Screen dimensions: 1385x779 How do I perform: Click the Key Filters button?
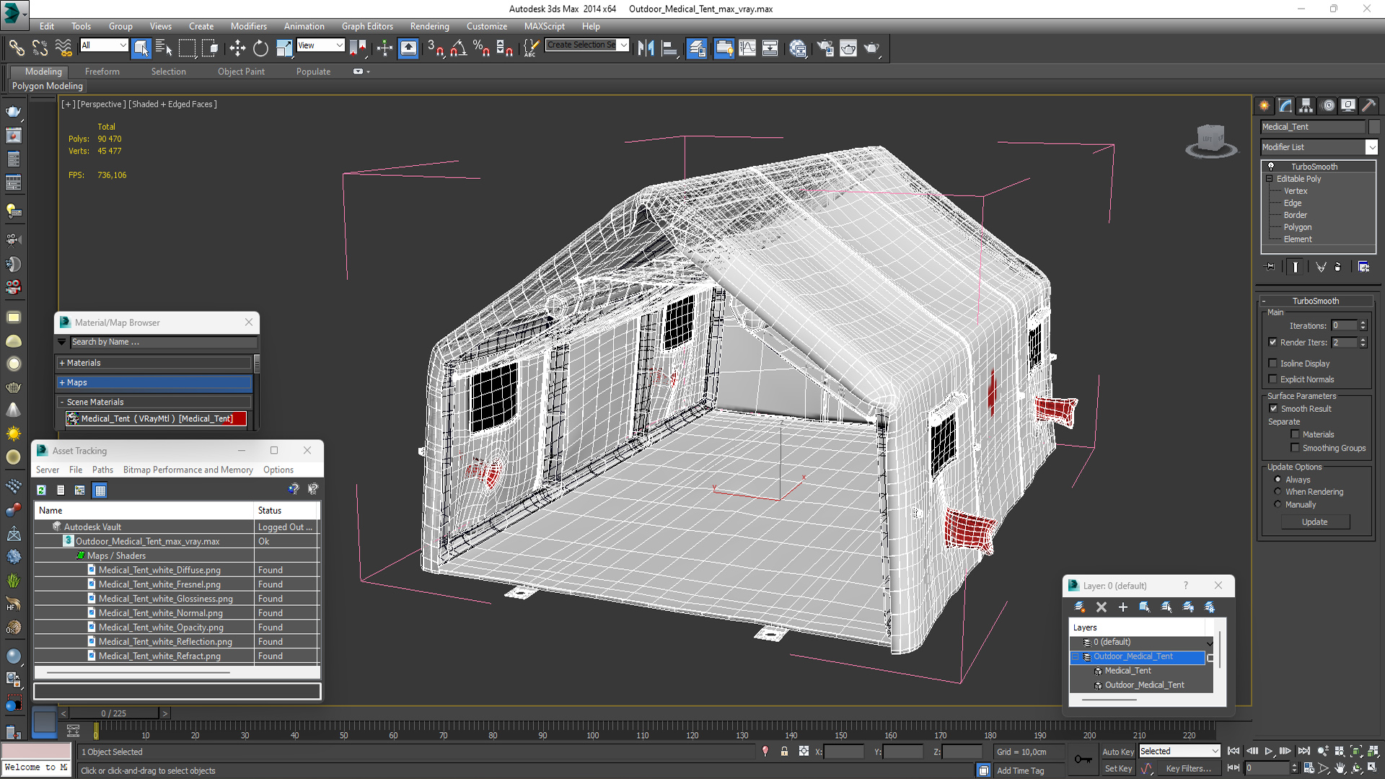(1188, 769)
